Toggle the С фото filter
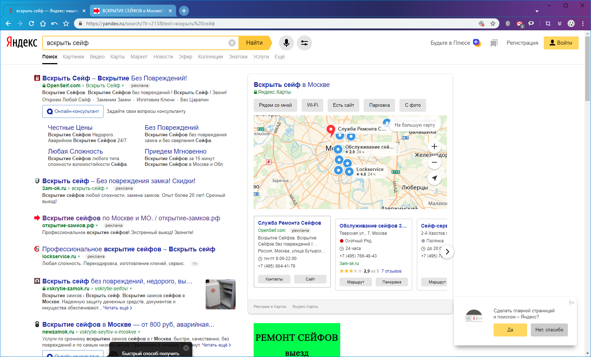This screenshot has width=591, height=357. point(413,105)
